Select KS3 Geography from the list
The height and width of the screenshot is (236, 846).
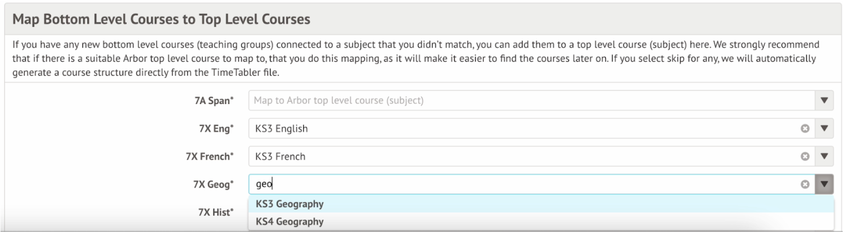coord(290,204)
